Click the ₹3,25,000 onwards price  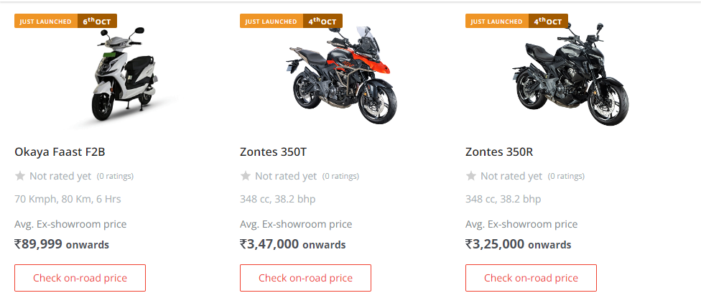[518, 244]
